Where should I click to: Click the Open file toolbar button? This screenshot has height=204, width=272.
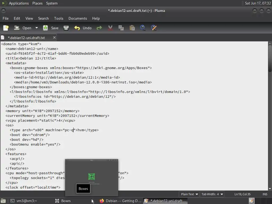(23, 28)
